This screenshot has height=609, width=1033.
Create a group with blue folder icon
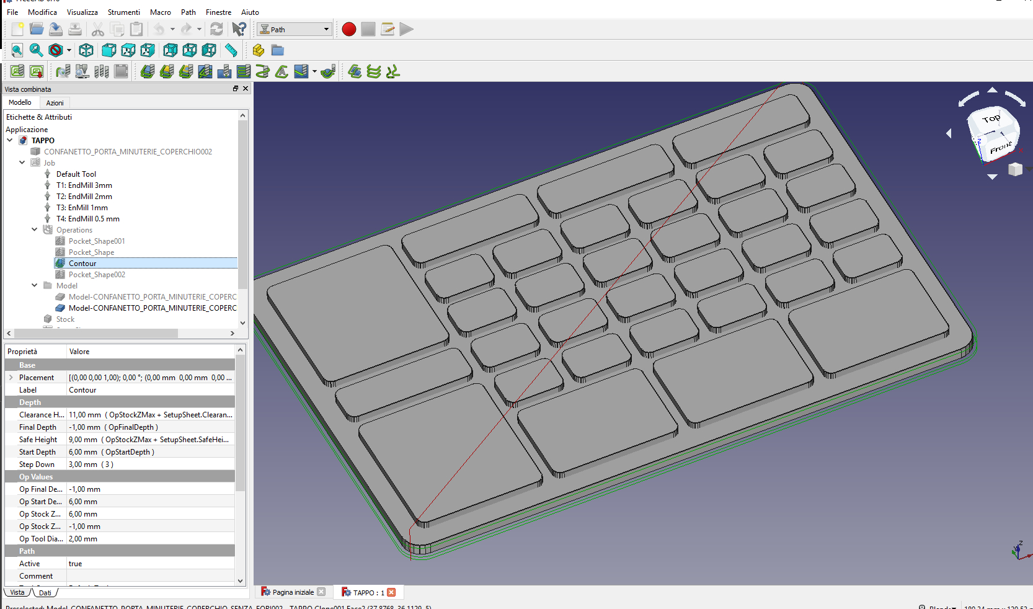coord(278,50)
